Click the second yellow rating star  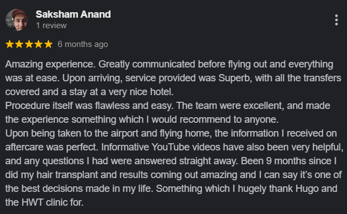19,44
